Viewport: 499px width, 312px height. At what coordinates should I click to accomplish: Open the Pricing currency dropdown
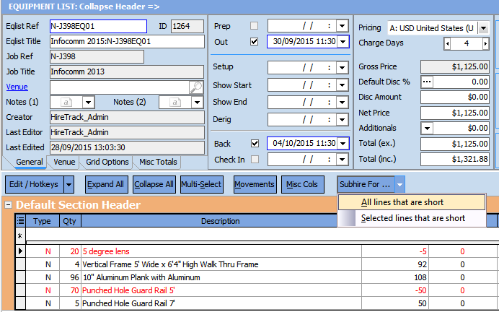pyautogui.click(x=482, y=28)
